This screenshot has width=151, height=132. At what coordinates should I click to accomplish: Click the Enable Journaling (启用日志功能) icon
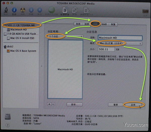(52, 10)
